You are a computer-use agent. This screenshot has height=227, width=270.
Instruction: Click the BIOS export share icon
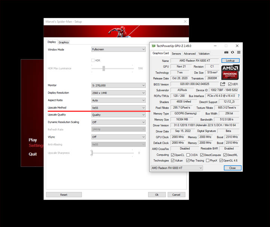click(223, 84)
